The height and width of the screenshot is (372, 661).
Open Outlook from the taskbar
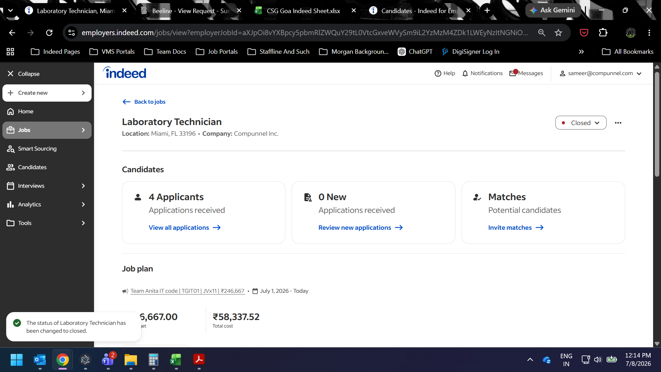(40, 360)
